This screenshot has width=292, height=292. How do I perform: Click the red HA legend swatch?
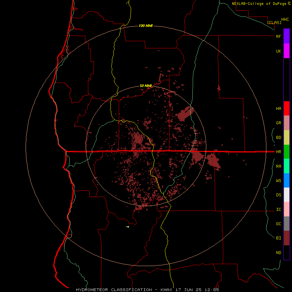click(286, 108)
